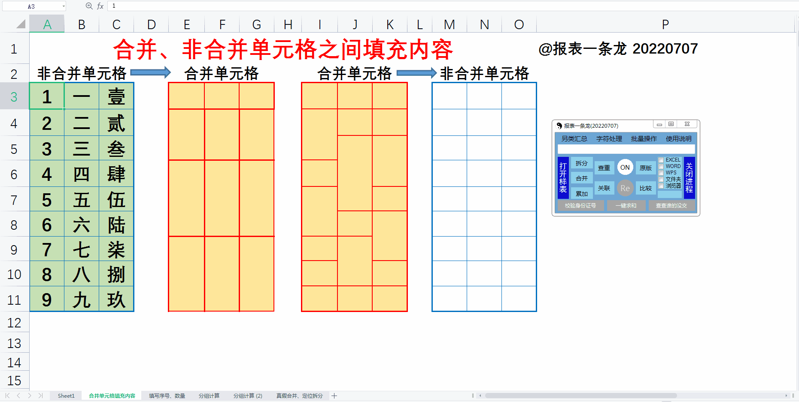This screenshot has height=402, width=799.
Task: Open the 批量操作 menu
Action: tap(644, 139)
